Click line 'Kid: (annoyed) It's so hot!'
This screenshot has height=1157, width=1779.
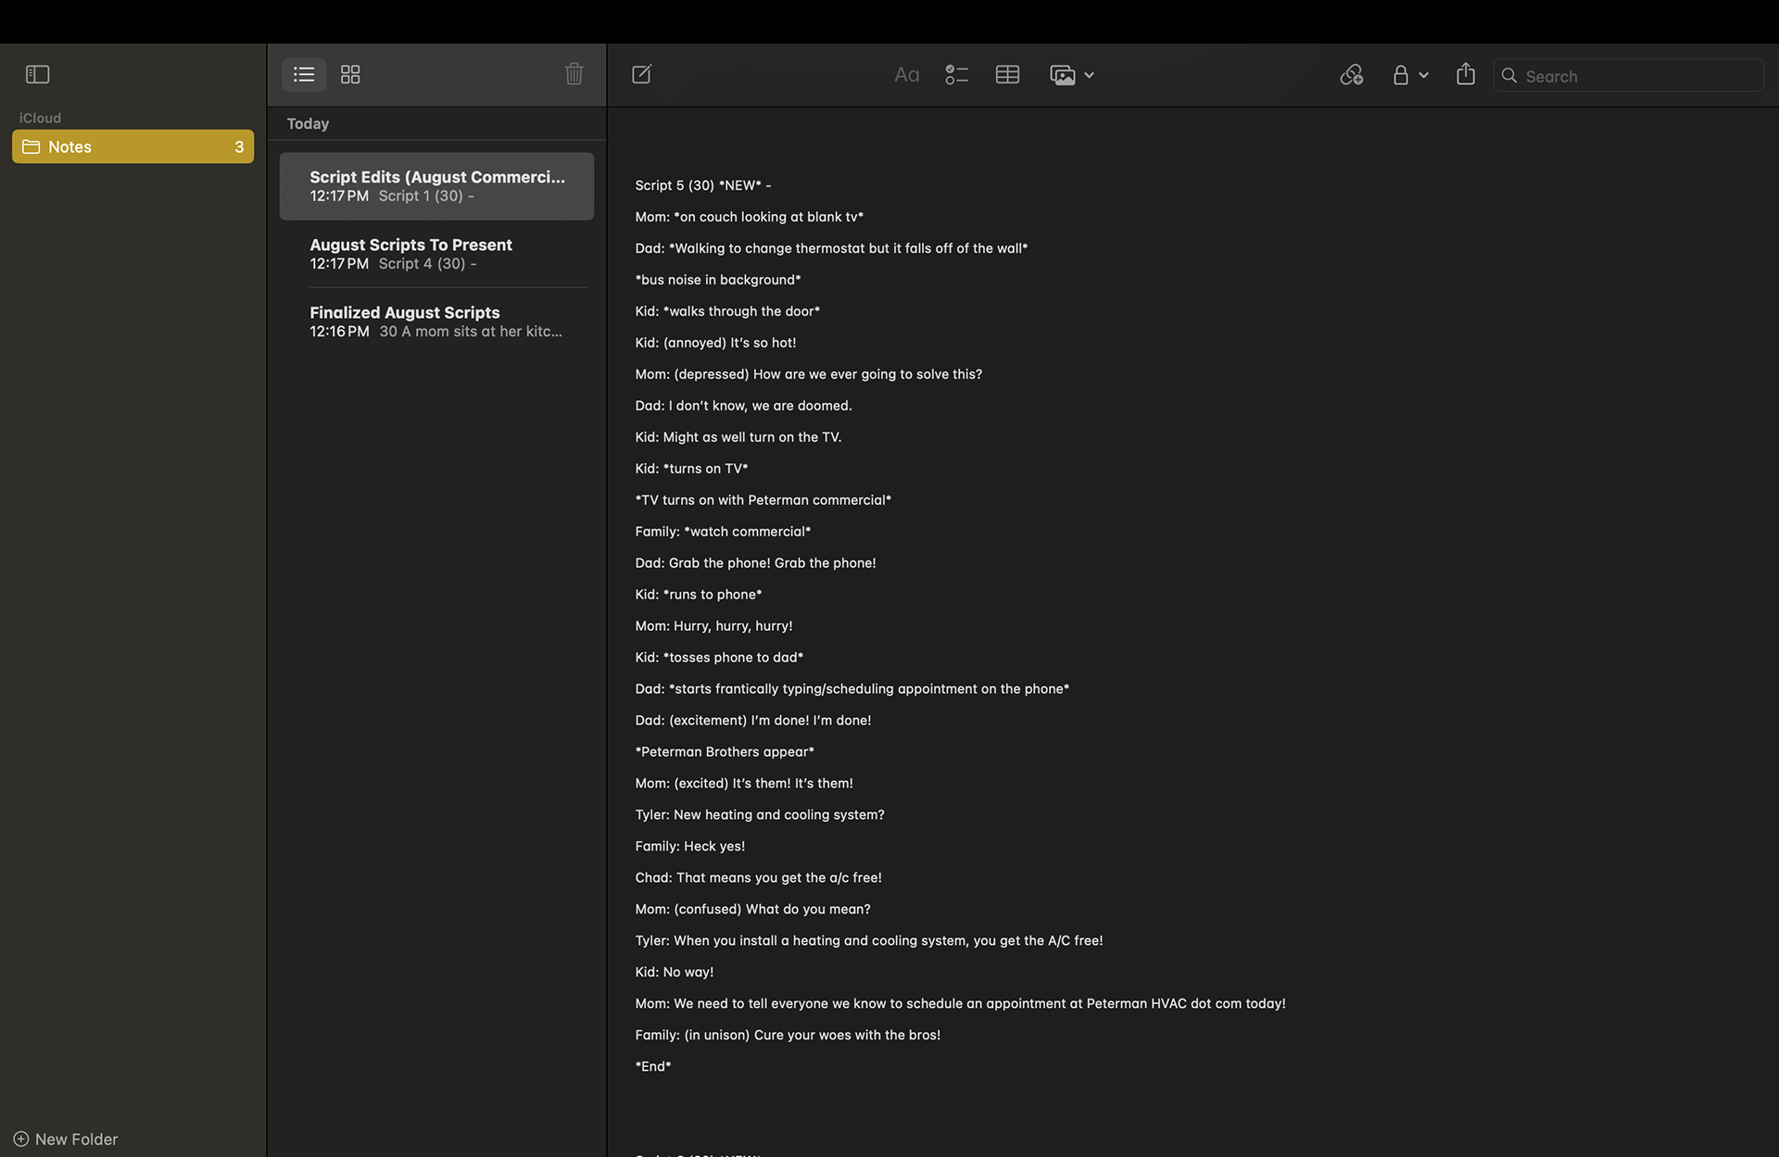pyautogui.click(x=715, y=343)
